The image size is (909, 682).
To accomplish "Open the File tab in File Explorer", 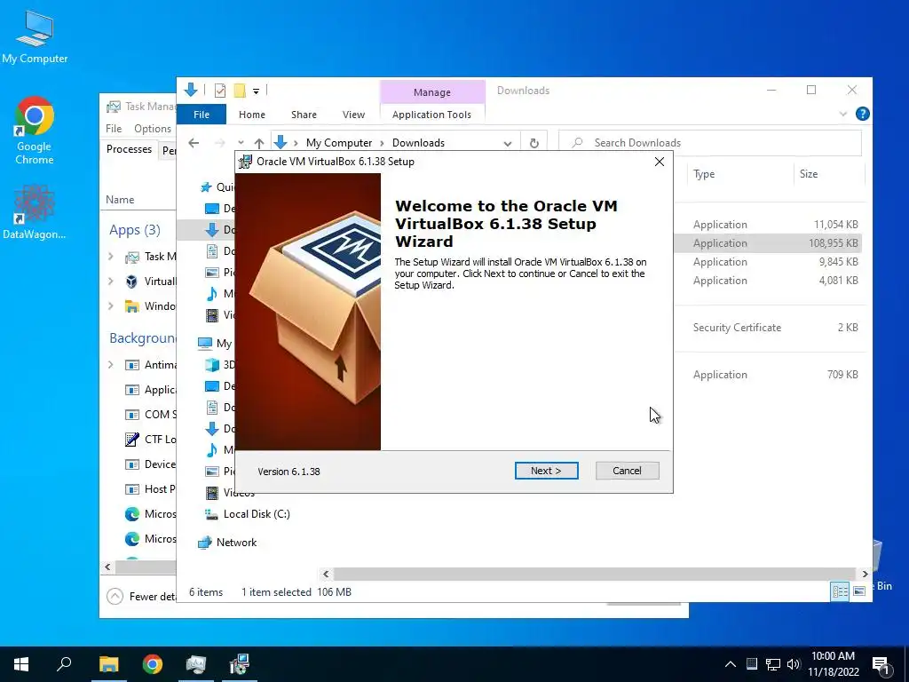I will point(202,115).
